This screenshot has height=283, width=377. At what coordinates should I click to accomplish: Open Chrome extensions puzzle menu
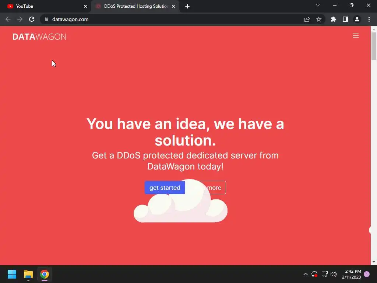click(333, 19)
